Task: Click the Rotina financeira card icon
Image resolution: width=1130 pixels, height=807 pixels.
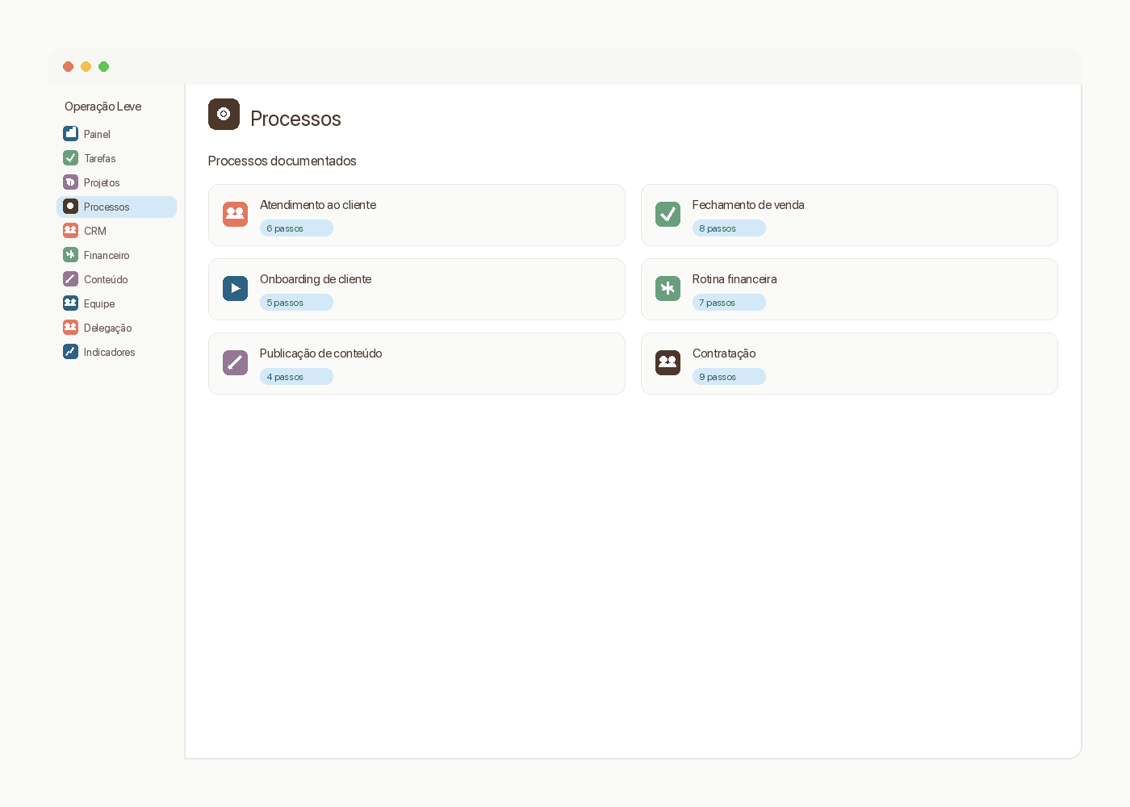Action: (668, 289)
